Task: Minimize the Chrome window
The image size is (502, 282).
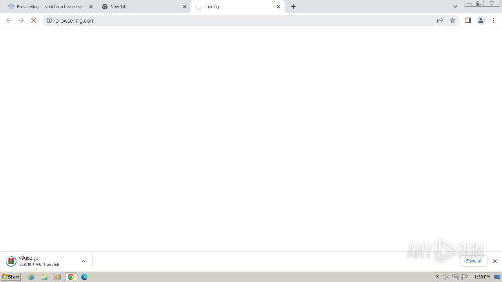Action: tap(469, 4)
